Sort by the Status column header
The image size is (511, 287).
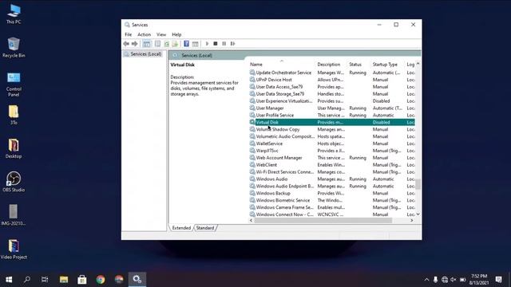coord(355,65)
